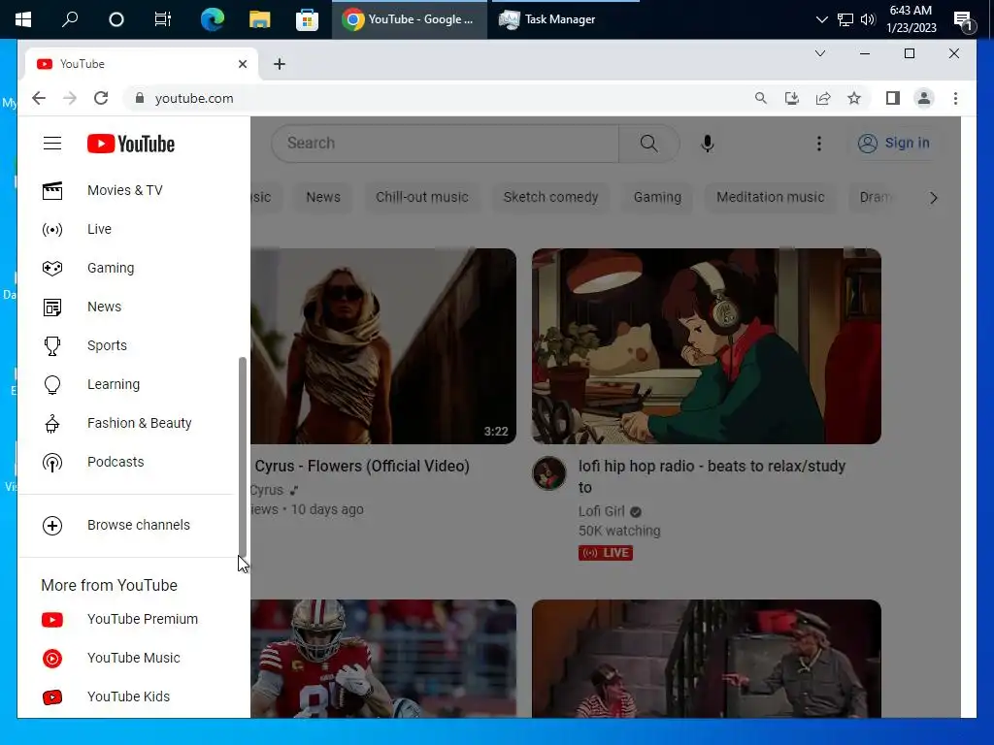Image resolution: width=994 pixels, height=745 pixels.
Task: Open the football player video thumbnail
Action: (x=383, y=659)
